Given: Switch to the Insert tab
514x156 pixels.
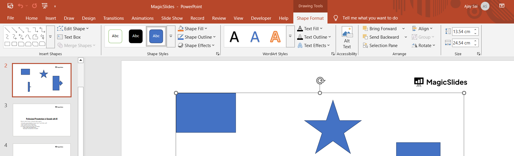Looking at the screenshot, I should [51, 18].
